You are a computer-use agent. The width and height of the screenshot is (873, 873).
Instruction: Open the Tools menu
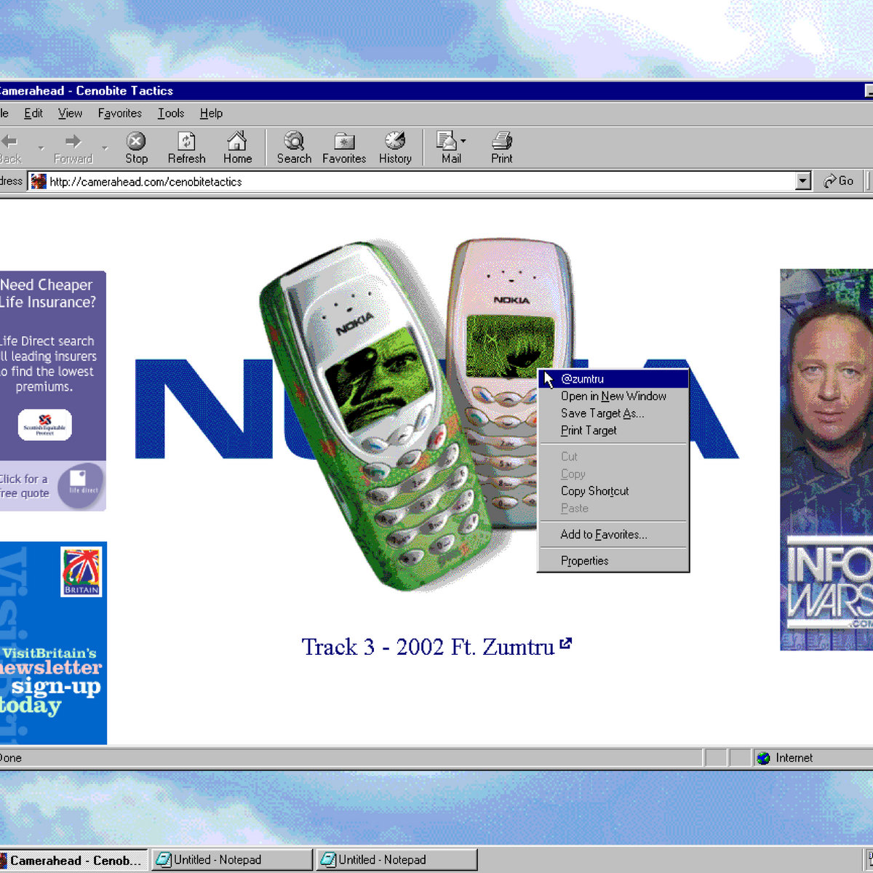tap(171, 113)
